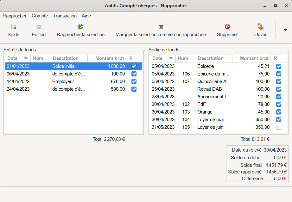Select the Loyer de mai transaction row

[211, 120]
